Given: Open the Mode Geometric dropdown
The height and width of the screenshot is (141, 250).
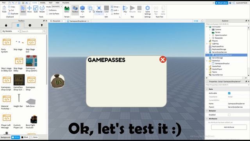Looking at the screenshot, I should point(57,7).
